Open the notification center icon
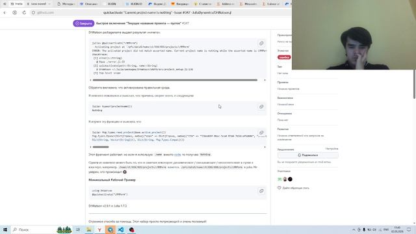Screen dimensions: 416x234 pos(409,229)
